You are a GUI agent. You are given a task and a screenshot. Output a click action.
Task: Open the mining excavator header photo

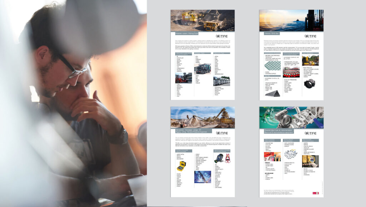[x=202, y=20]
